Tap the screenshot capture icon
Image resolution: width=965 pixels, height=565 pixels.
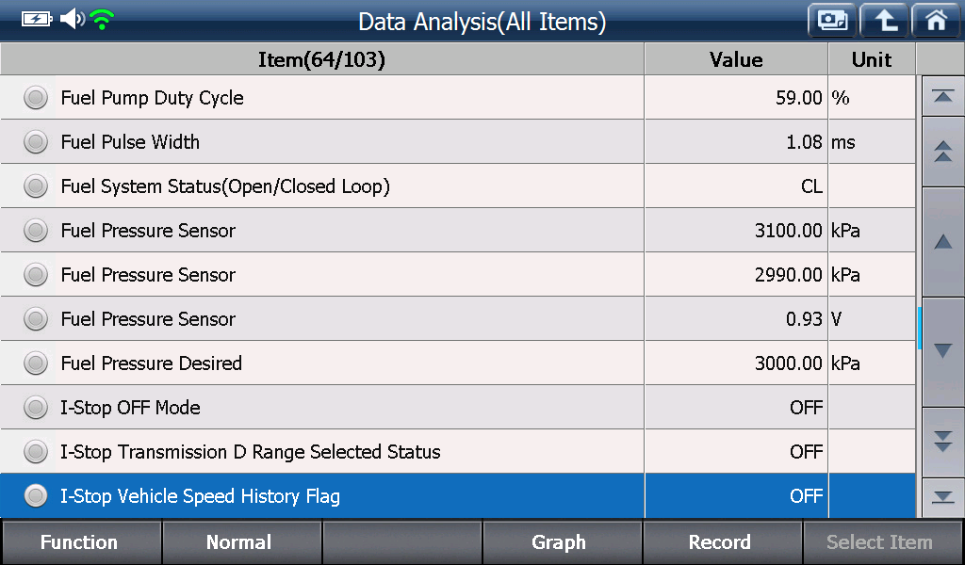point(832,21)
